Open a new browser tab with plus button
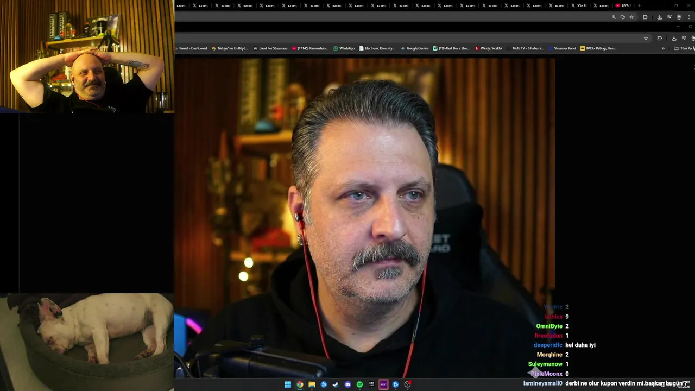Screen dimensions: 695x391 point(639,5)
